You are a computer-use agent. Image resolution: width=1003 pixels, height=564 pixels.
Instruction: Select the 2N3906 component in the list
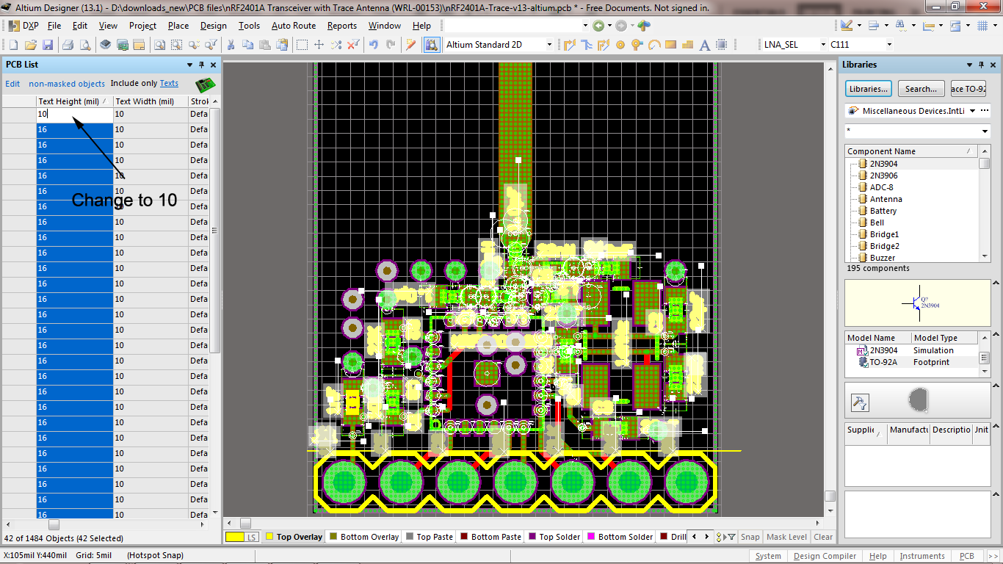[x=883, y=176]
